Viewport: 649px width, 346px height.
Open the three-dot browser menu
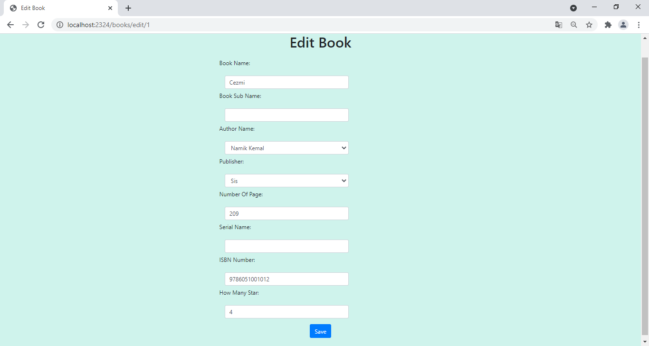point(639,25)
